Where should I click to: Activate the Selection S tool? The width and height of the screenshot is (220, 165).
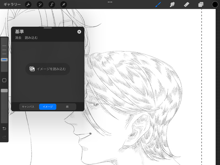pyautogui.click(x=52, y=4)
